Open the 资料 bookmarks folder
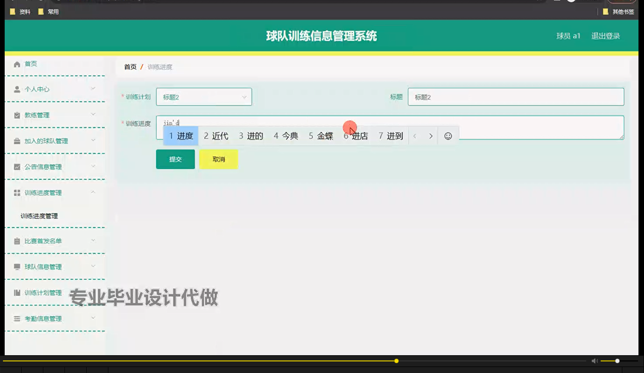 click(20, 11)
